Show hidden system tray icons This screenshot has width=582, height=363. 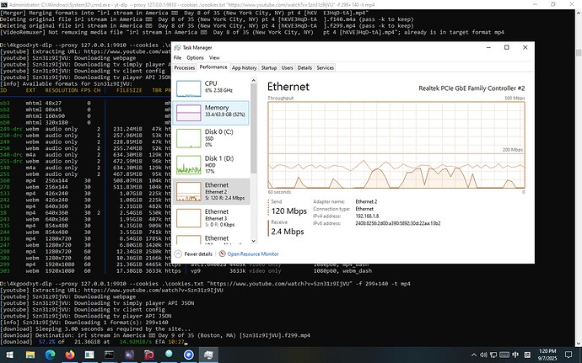tap(474, 355)
